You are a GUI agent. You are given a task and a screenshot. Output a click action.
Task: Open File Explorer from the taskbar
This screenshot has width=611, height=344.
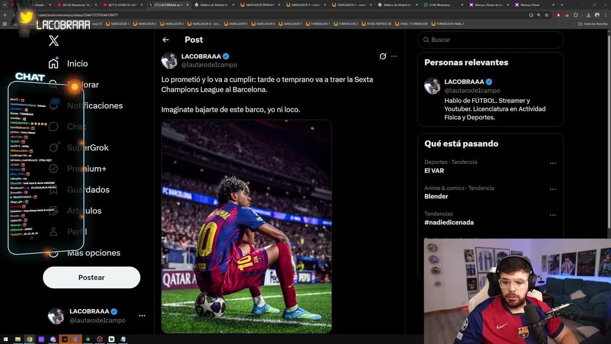[18, 339]
